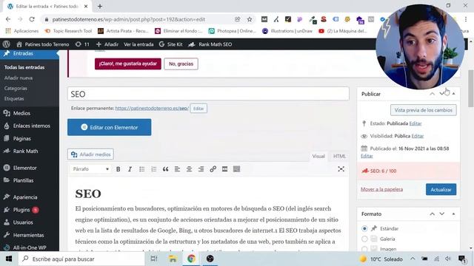Insert a bulleted list
The image size is (474, 266).
[141, 169]
